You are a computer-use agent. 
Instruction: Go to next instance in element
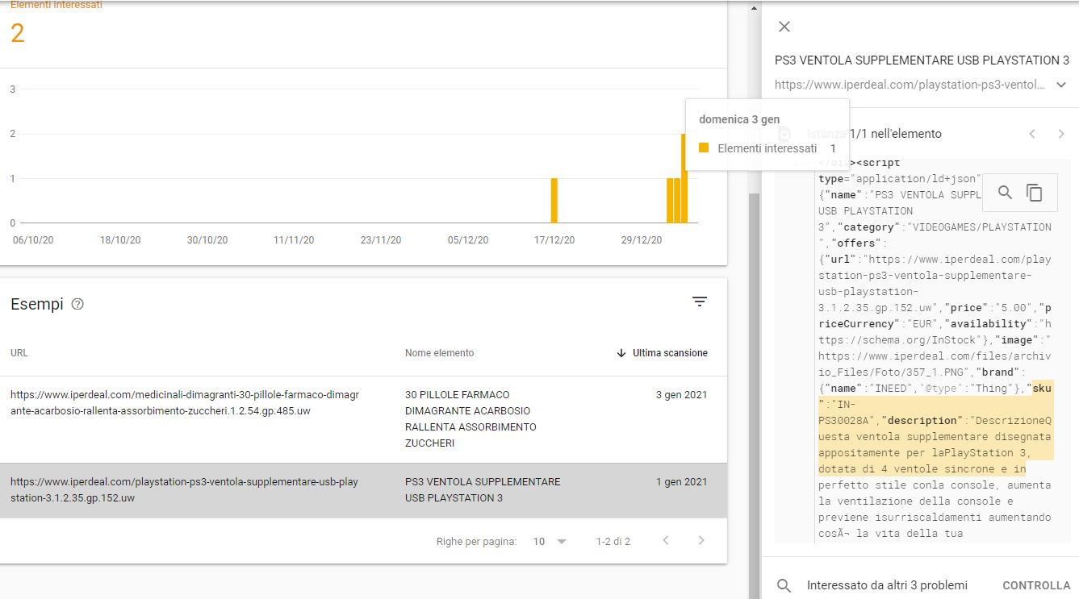(x=1061, y=134)
